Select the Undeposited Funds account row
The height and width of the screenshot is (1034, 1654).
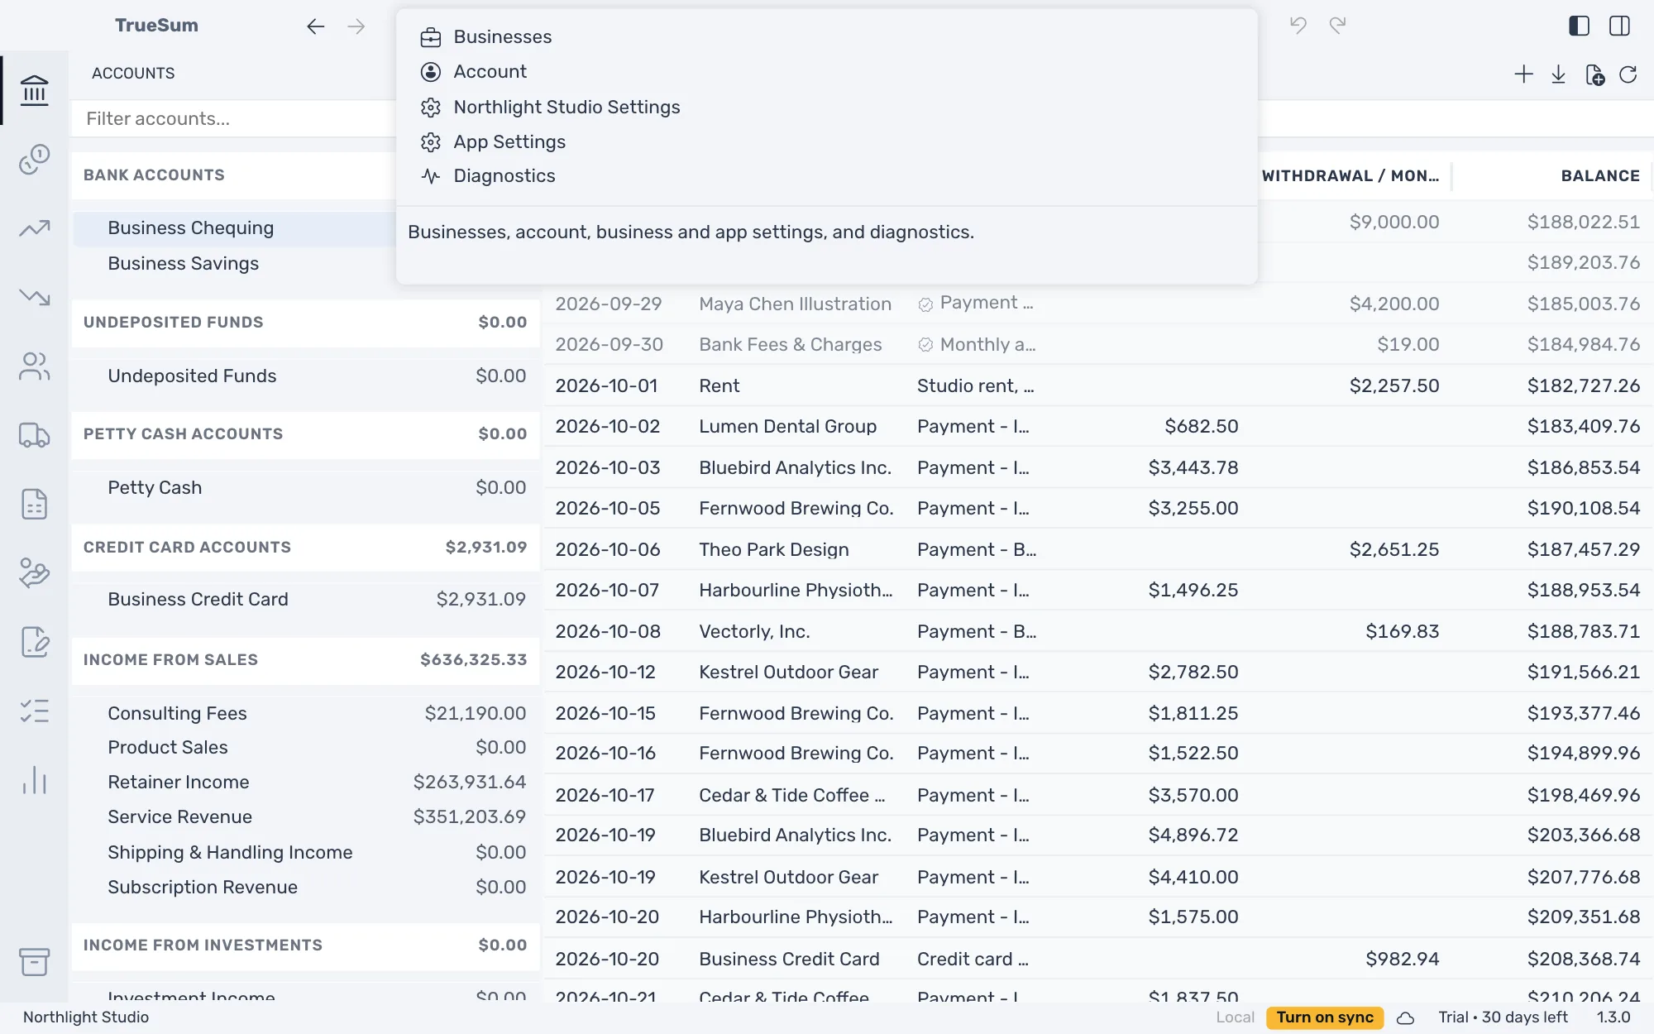point(305,376)
